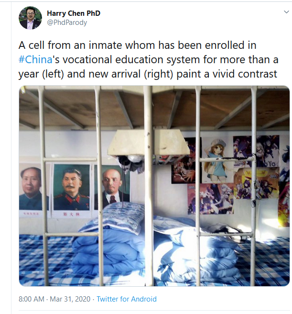
Task: Click the portrait of the bald man in tie
Action: [x=113, y=187]
